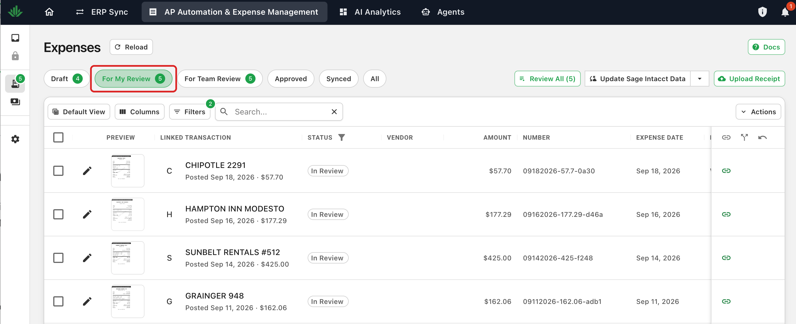Screen dimensions: 796x324
Task: Check the CHIPOTLE 2291 row checkbox
Action: click(x=58, y=171)
